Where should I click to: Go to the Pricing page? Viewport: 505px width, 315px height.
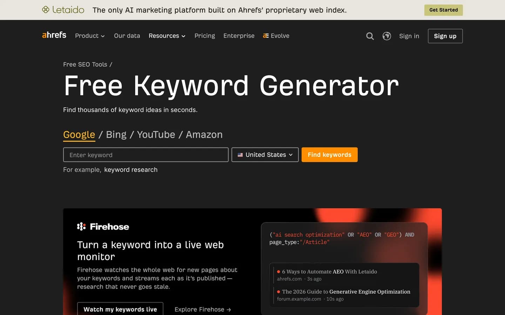pyautogui.click(x=205, y=36)
